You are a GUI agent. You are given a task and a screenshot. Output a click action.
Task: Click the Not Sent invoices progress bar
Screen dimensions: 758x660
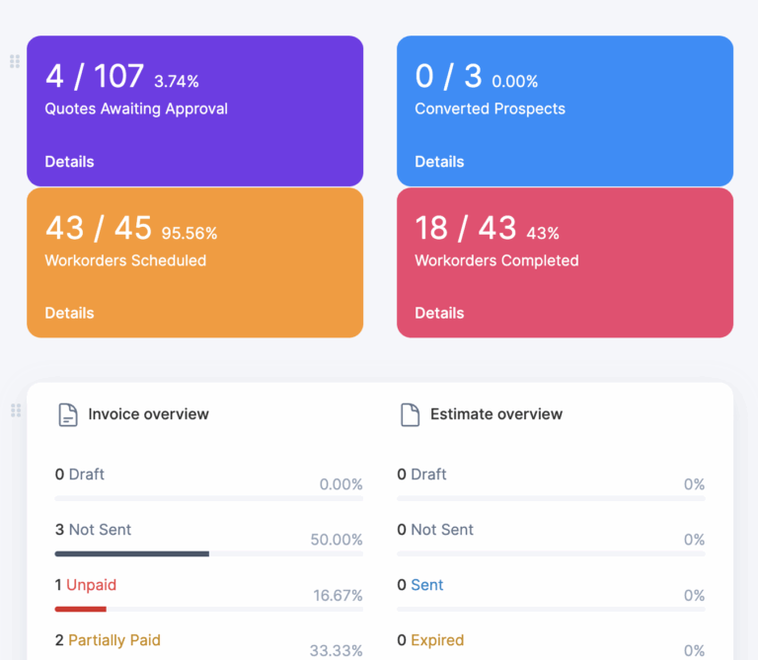pyautogui.click(x=132, y=553)
